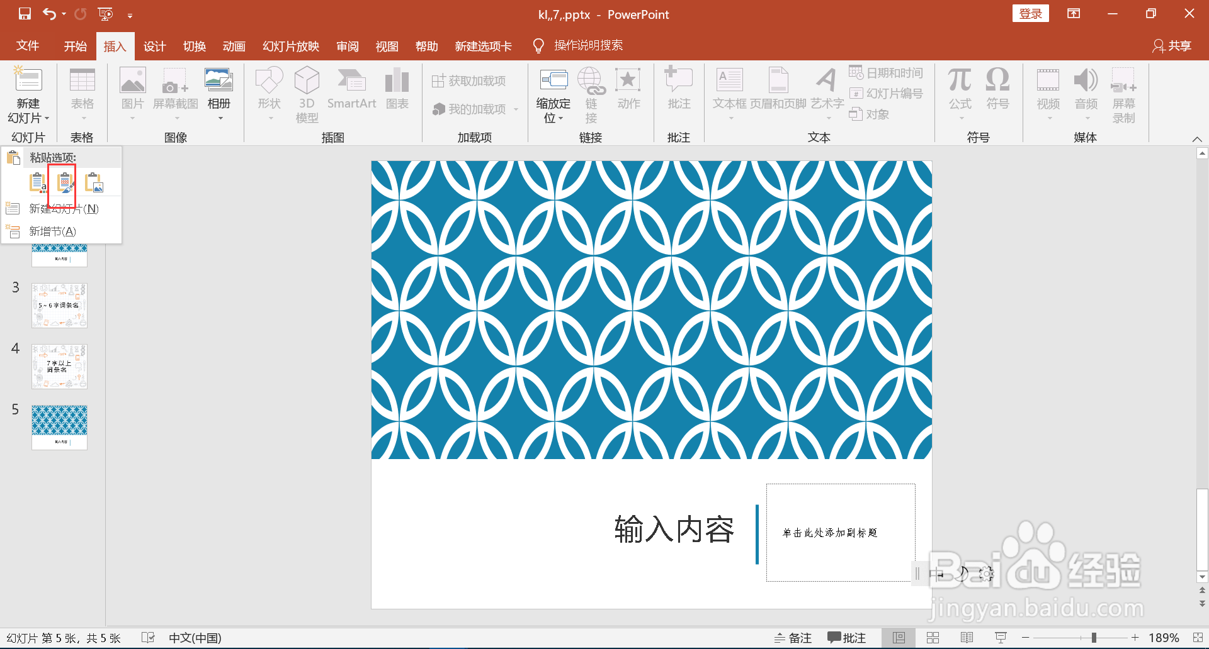Viewport: 1209px width, 649px height.
Task: Open spell check status icon
Action: pos(148,638)
